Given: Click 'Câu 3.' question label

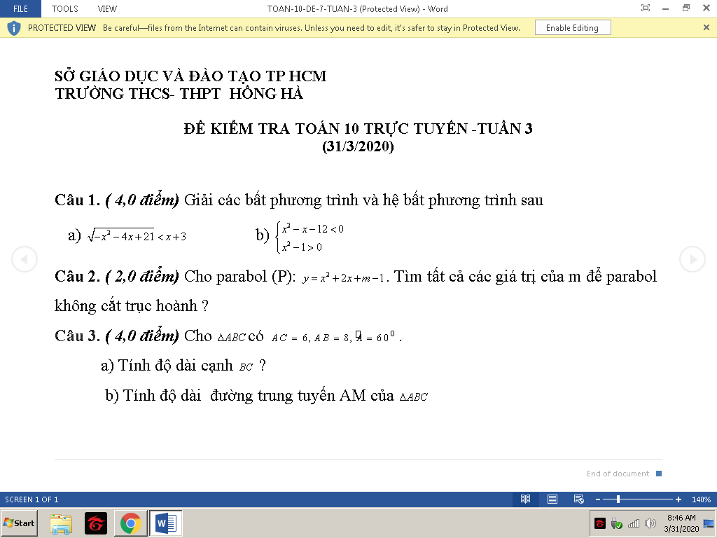Looking at the screenshot, I should tap(77, 336).
